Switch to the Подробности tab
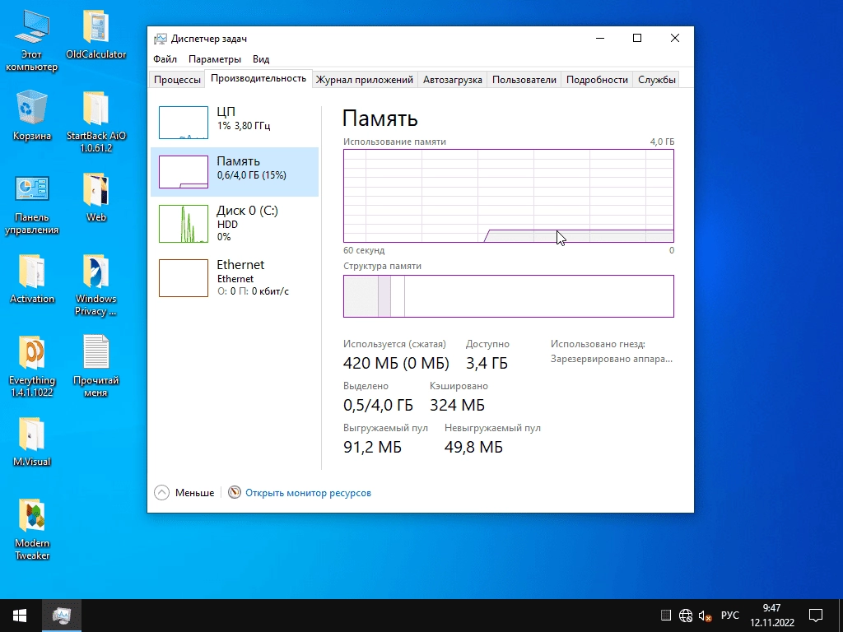 point(597,80)
